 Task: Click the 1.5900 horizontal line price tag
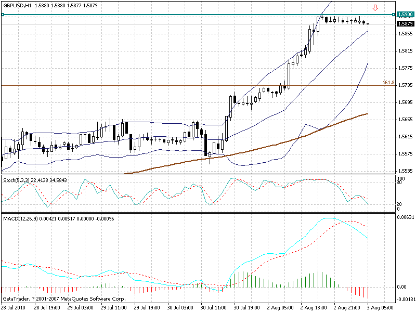(406, 15)
